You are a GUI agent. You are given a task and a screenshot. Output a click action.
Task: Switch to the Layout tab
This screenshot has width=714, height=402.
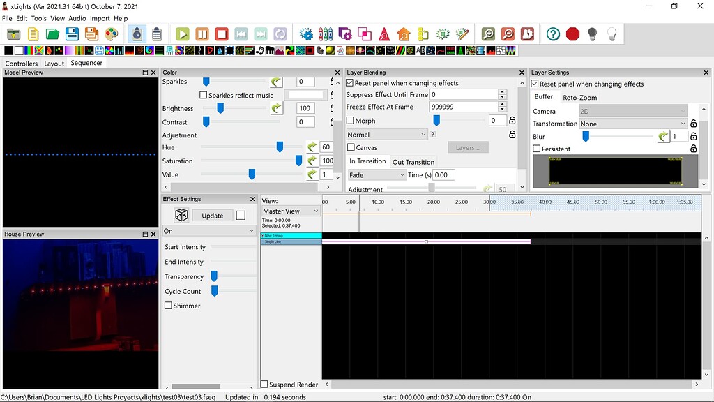pyautogui.click(x=54, y=64)
